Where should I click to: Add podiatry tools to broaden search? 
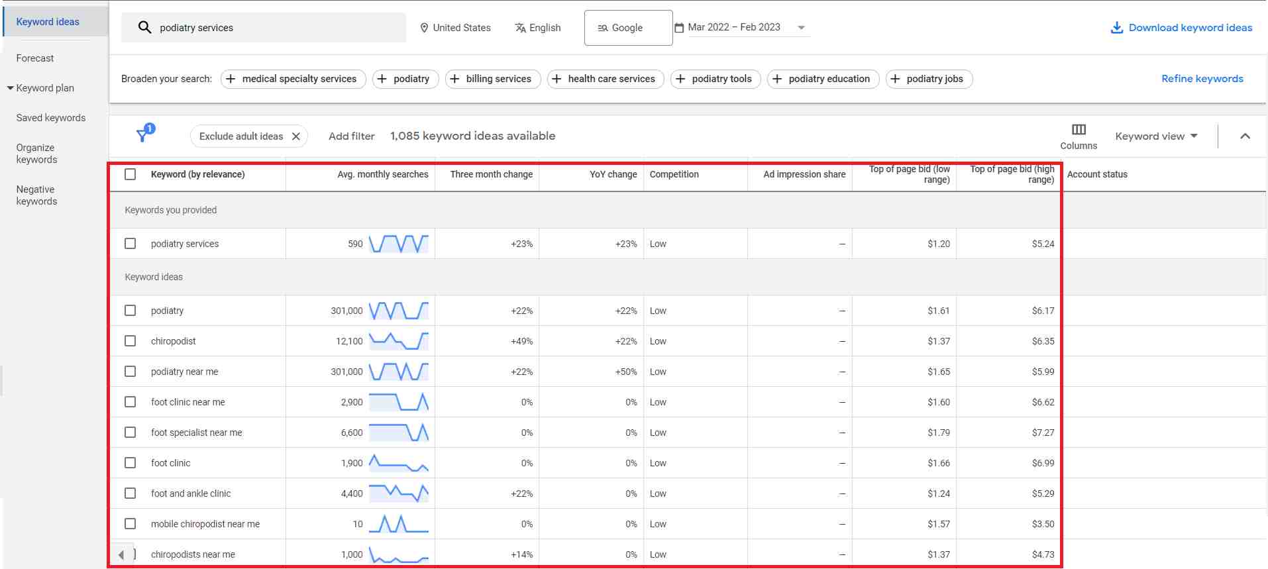[x=715, y=79]
